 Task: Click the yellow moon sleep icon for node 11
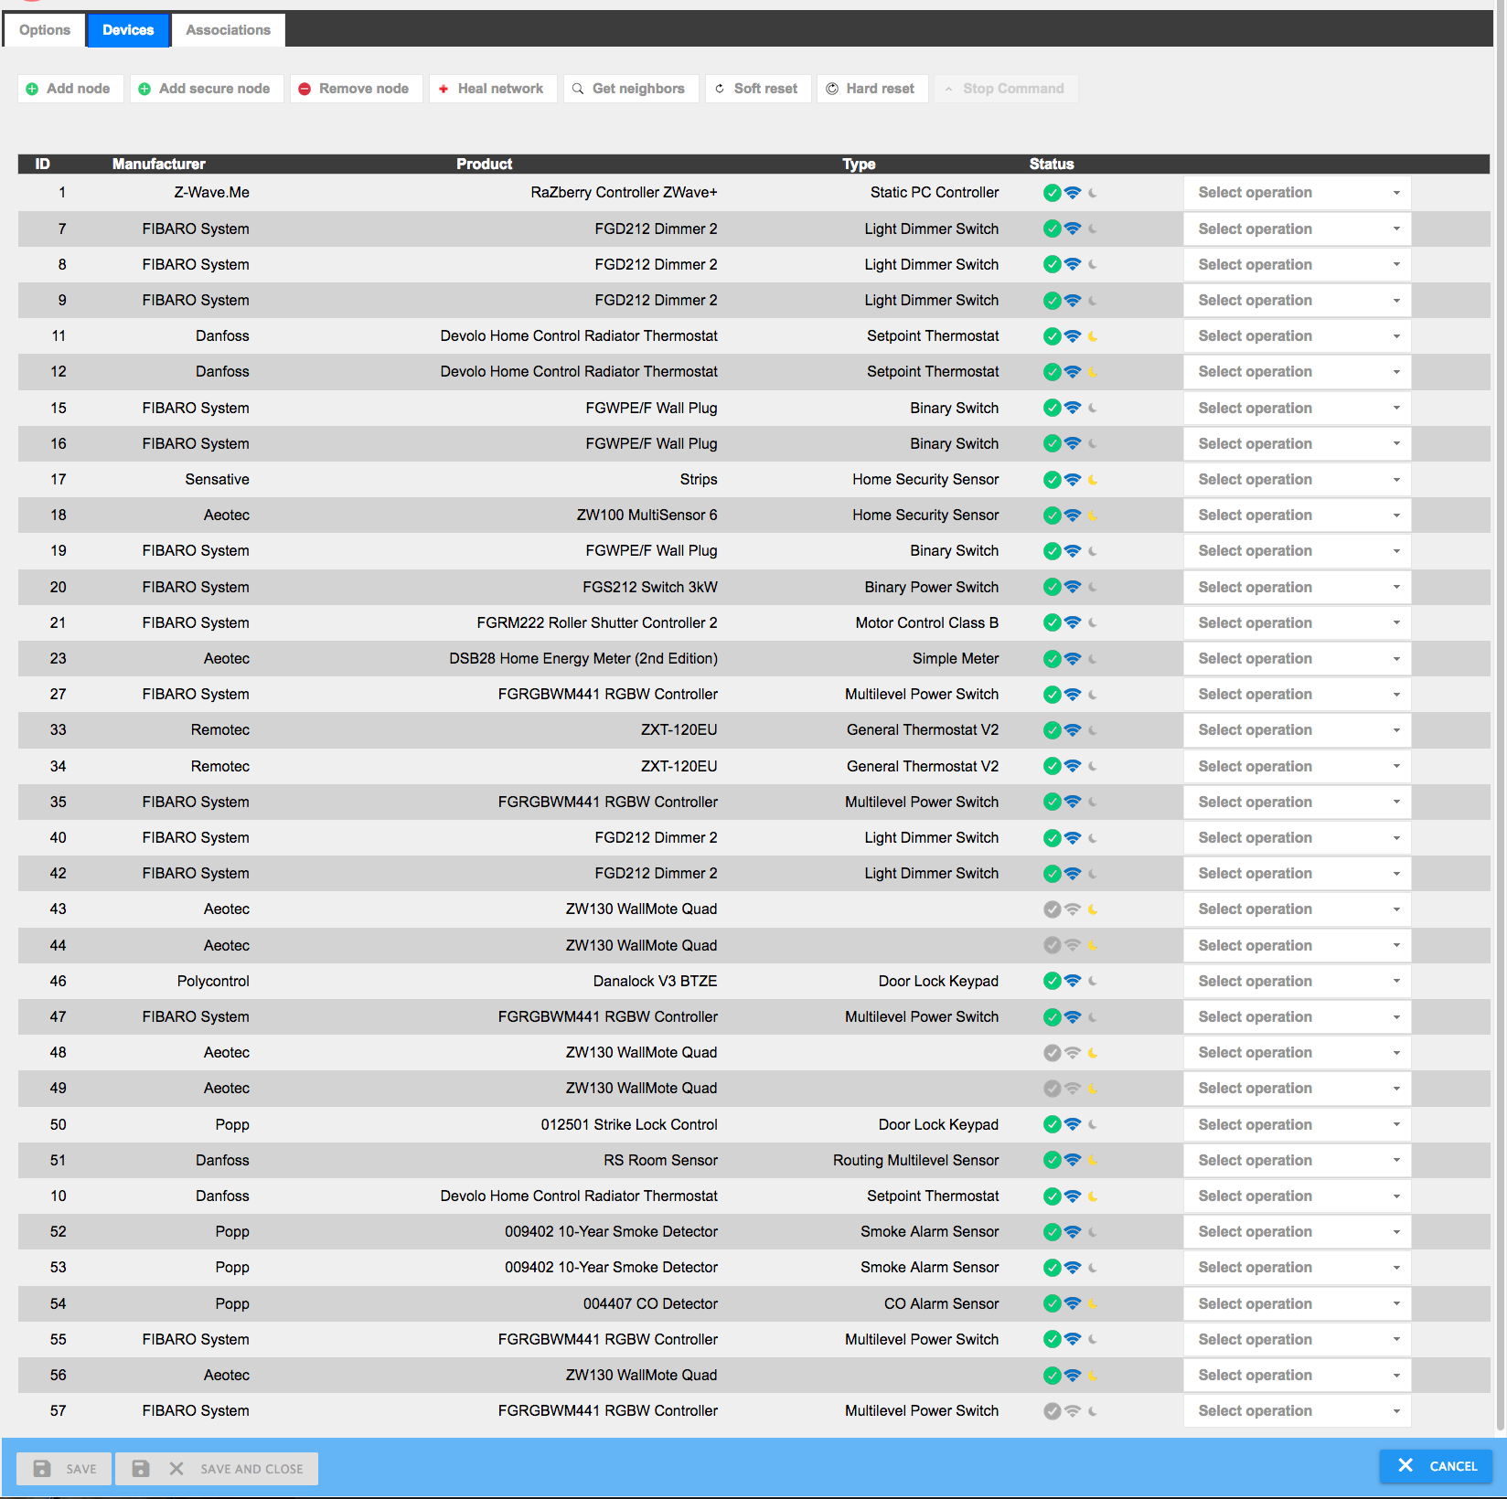coord(1093,336)
